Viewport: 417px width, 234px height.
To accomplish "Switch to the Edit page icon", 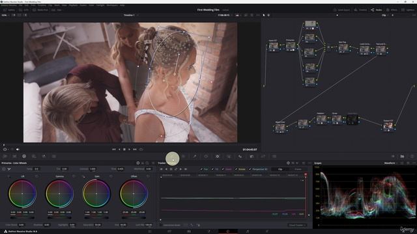I will click(x=189, y=231).
